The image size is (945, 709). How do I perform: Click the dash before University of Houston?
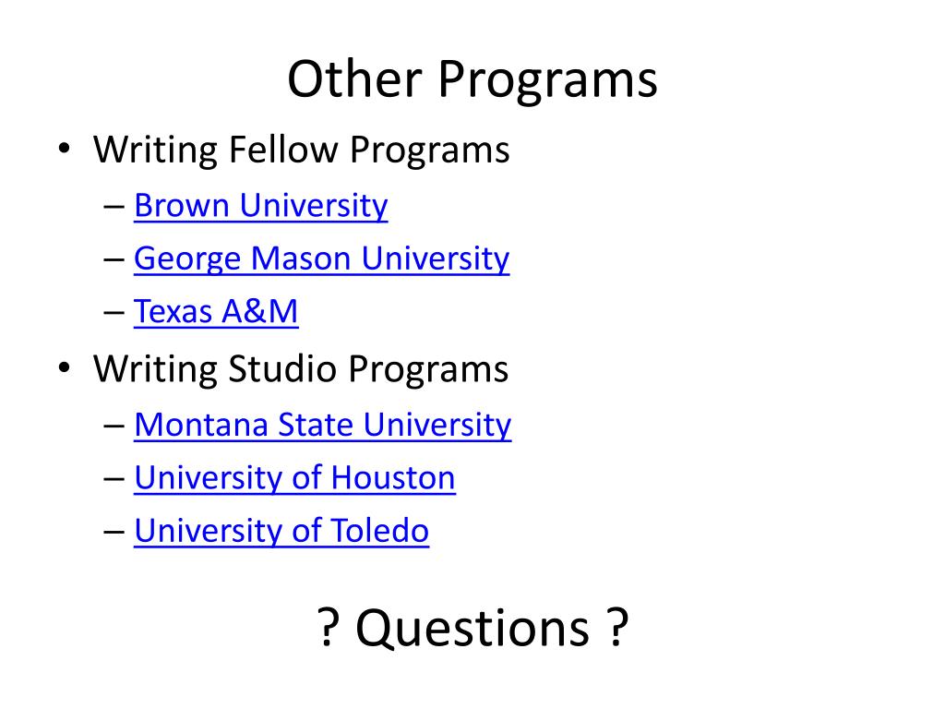click(x=114, y=480)
